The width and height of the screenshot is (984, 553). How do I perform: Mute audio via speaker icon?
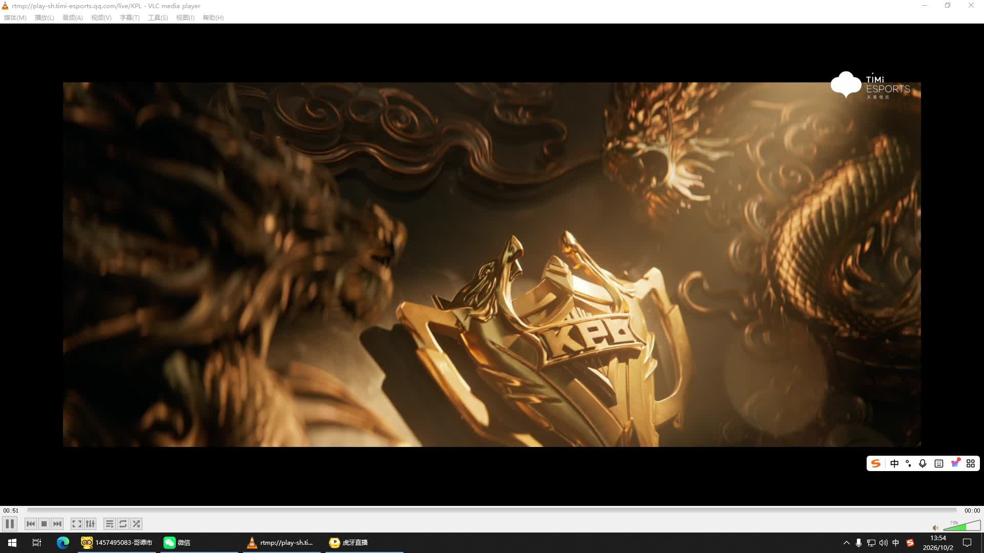point(935,527)
